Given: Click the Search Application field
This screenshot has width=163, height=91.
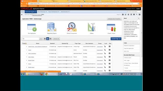Looking at the screenshot, I should 133,12.
